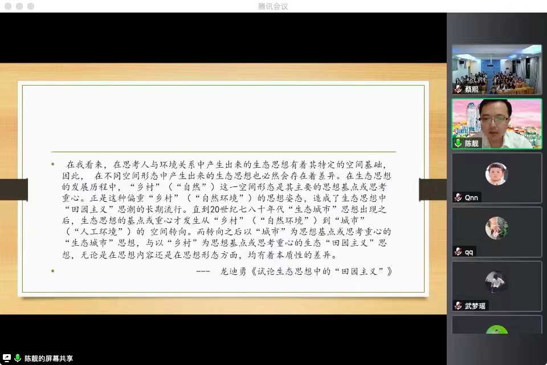Click the 武梦瑶 name label
Screen dimensions: 547x365
pos(475,306)
